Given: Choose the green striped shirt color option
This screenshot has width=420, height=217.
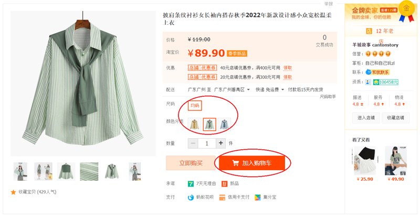Looking at the screenshot, I should click(x=209, y=124).
